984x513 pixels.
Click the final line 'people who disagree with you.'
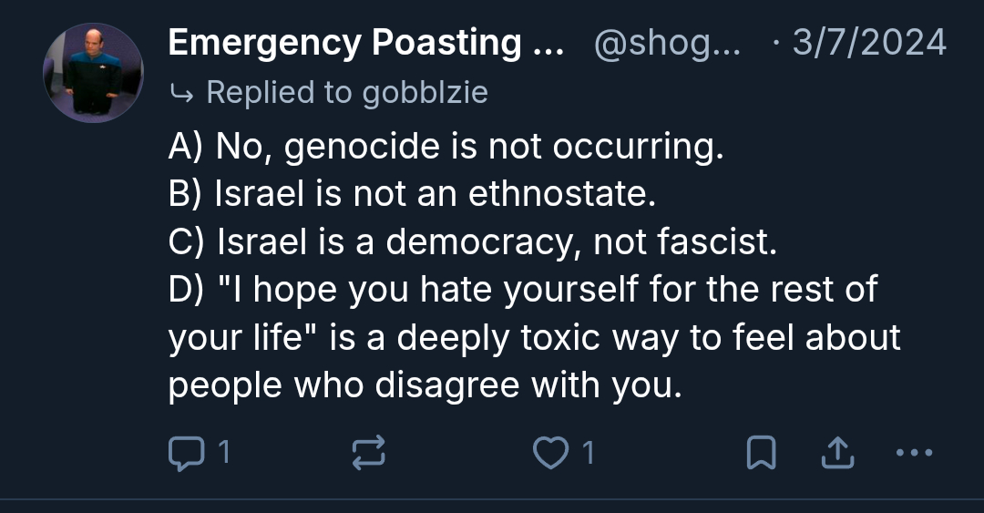(425, 385)
